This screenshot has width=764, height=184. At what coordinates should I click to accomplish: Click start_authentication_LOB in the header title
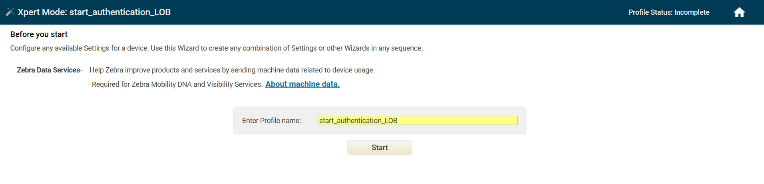click(x=120, y=12)
